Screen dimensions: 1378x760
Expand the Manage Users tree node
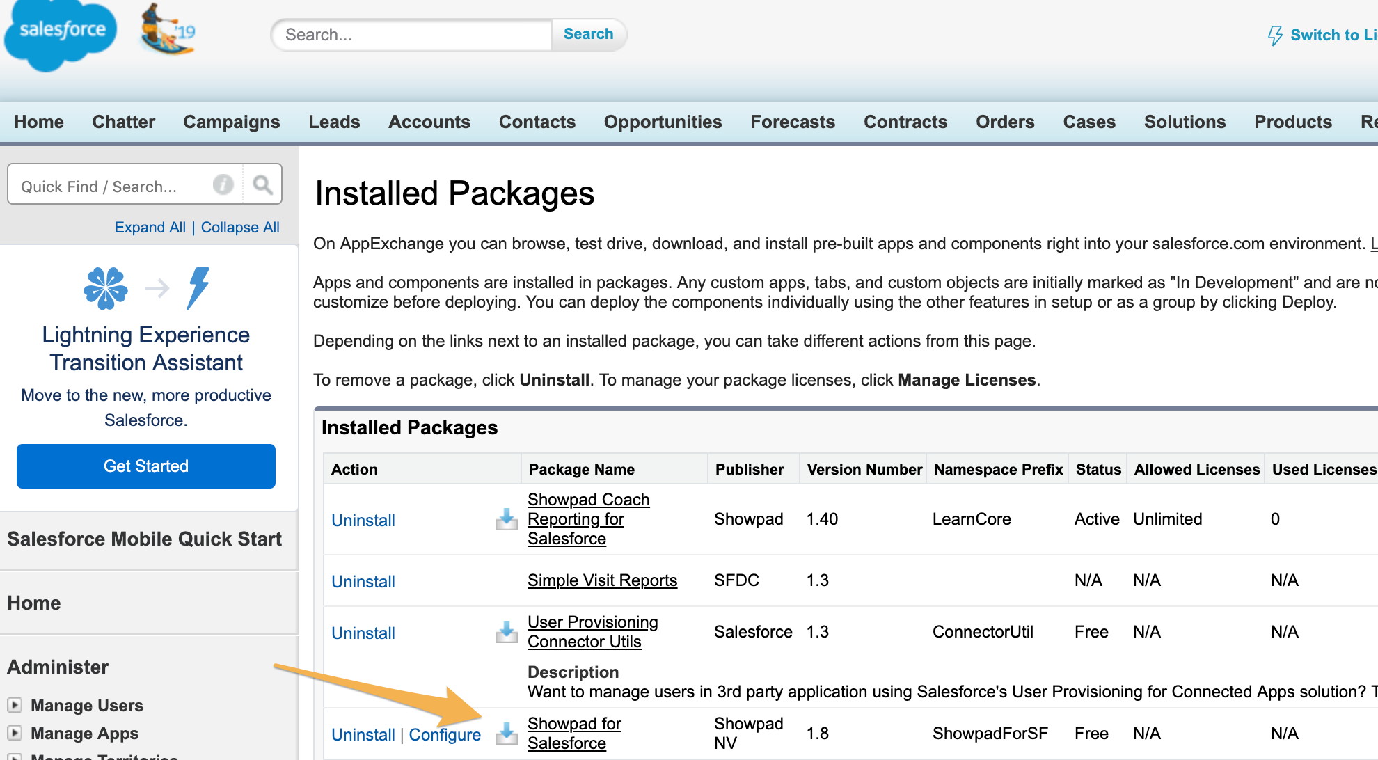pyautogui.click(x=15, y=704)
